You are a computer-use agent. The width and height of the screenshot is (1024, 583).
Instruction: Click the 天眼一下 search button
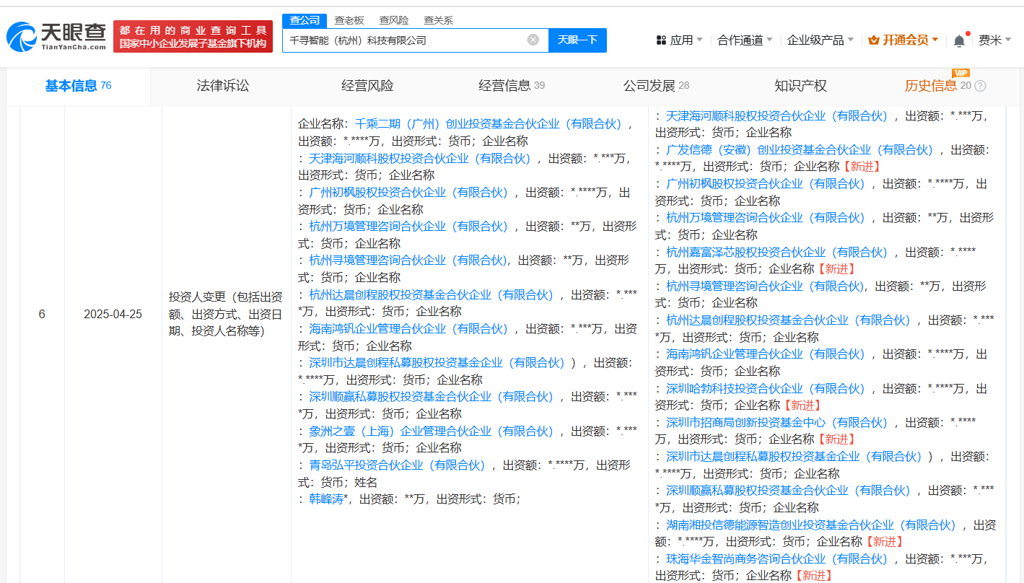pyautogui.click(x=577, y=40)
